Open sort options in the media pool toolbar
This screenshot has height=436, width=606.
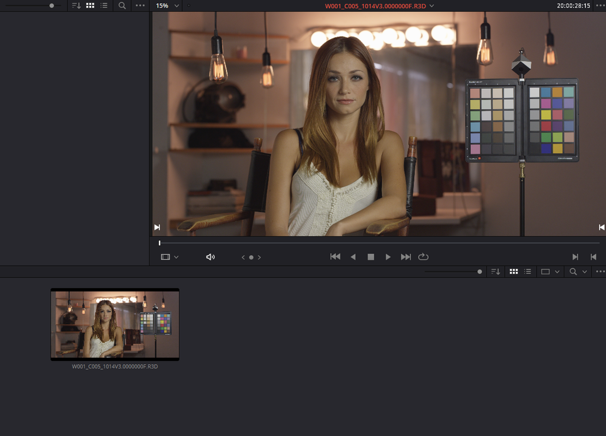coord(495,272)
